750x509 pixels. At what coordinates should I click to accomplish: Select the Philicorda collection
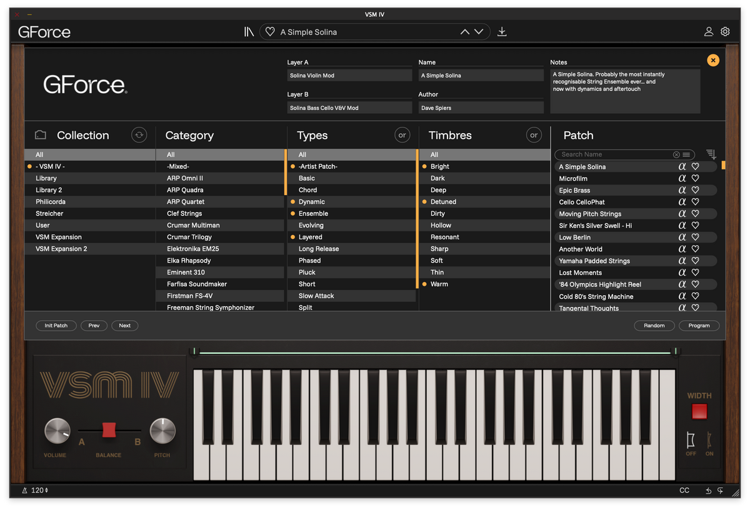[90, 202]
